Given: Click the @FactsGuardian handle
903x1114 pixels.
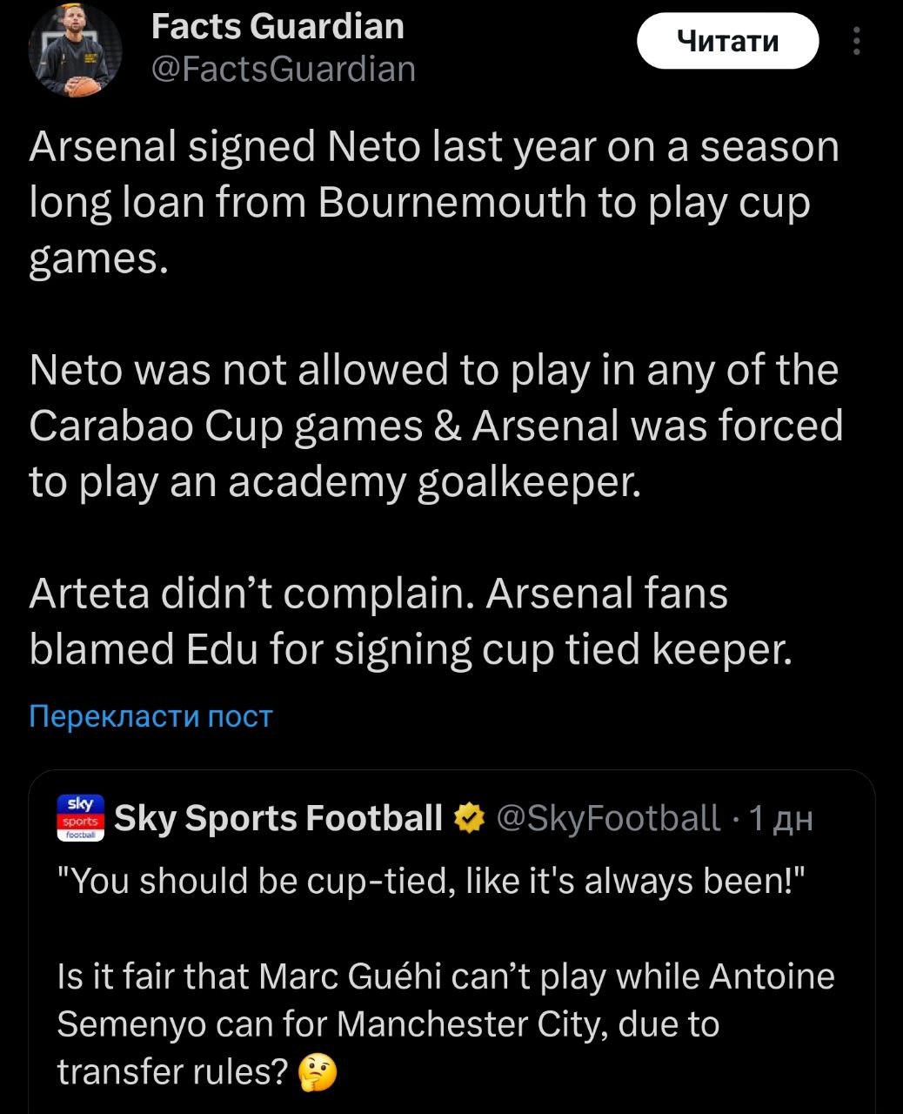Looking at the screenshot, I should click(283, 69).
